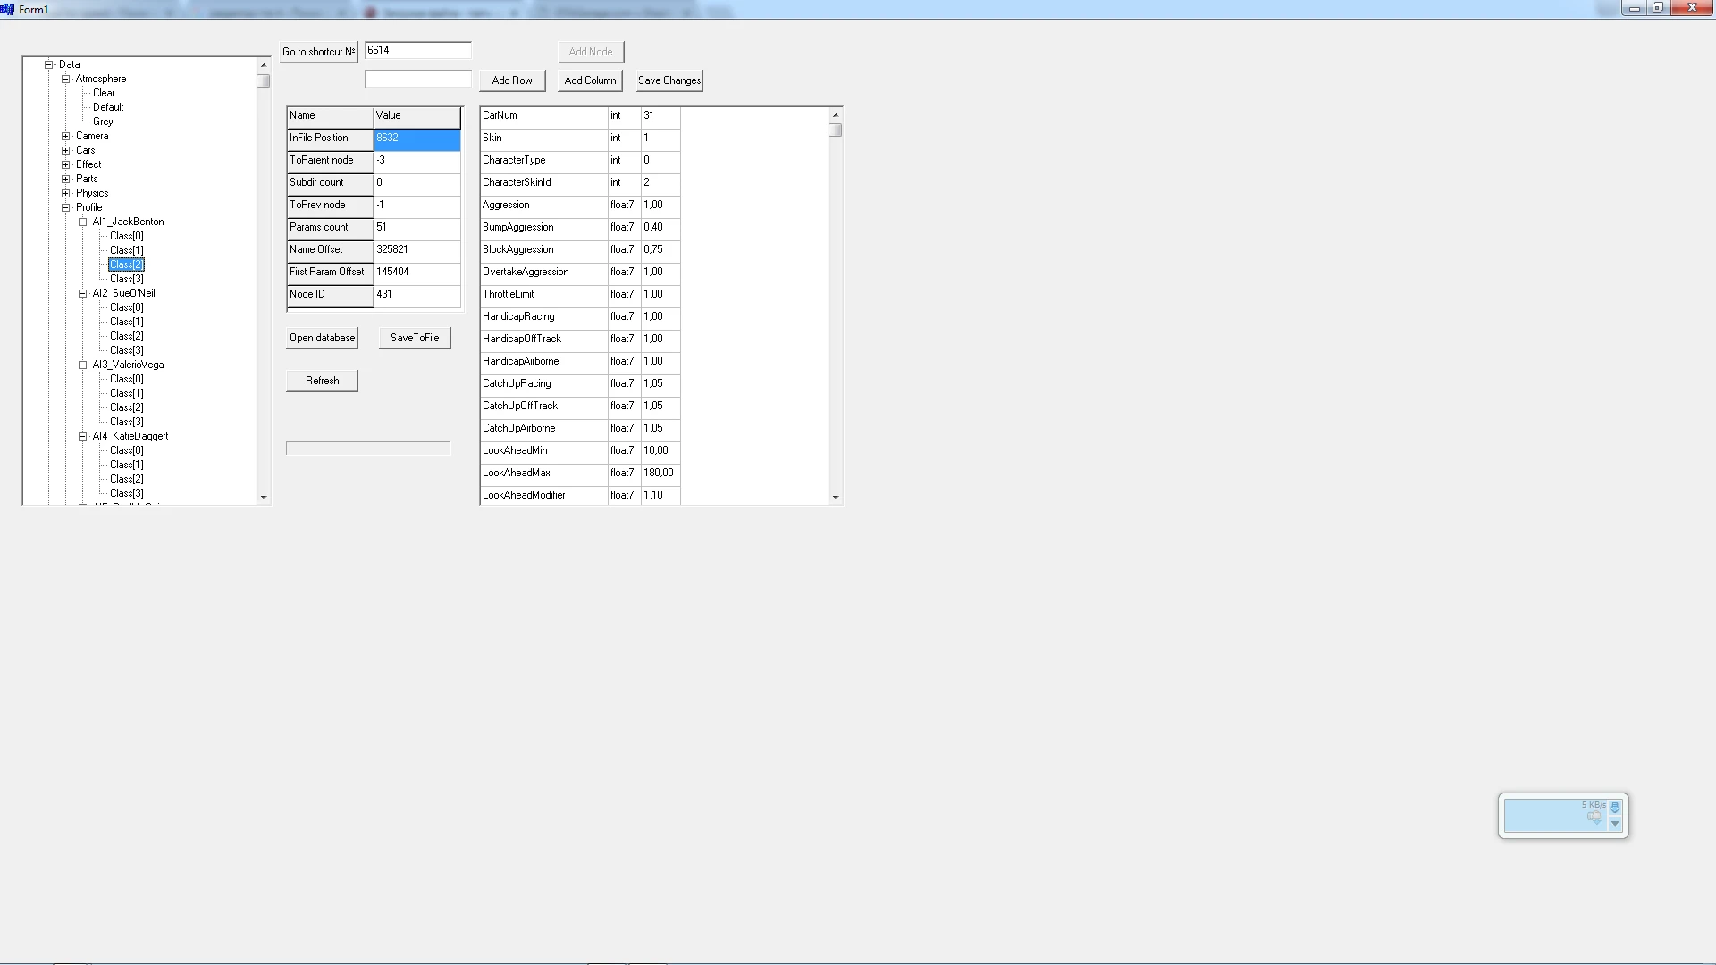Select Class[3] under AI3_ValerioVega
Image resolution: width=1716 pixels, height=965 pixels.
(x=126, y=422)
